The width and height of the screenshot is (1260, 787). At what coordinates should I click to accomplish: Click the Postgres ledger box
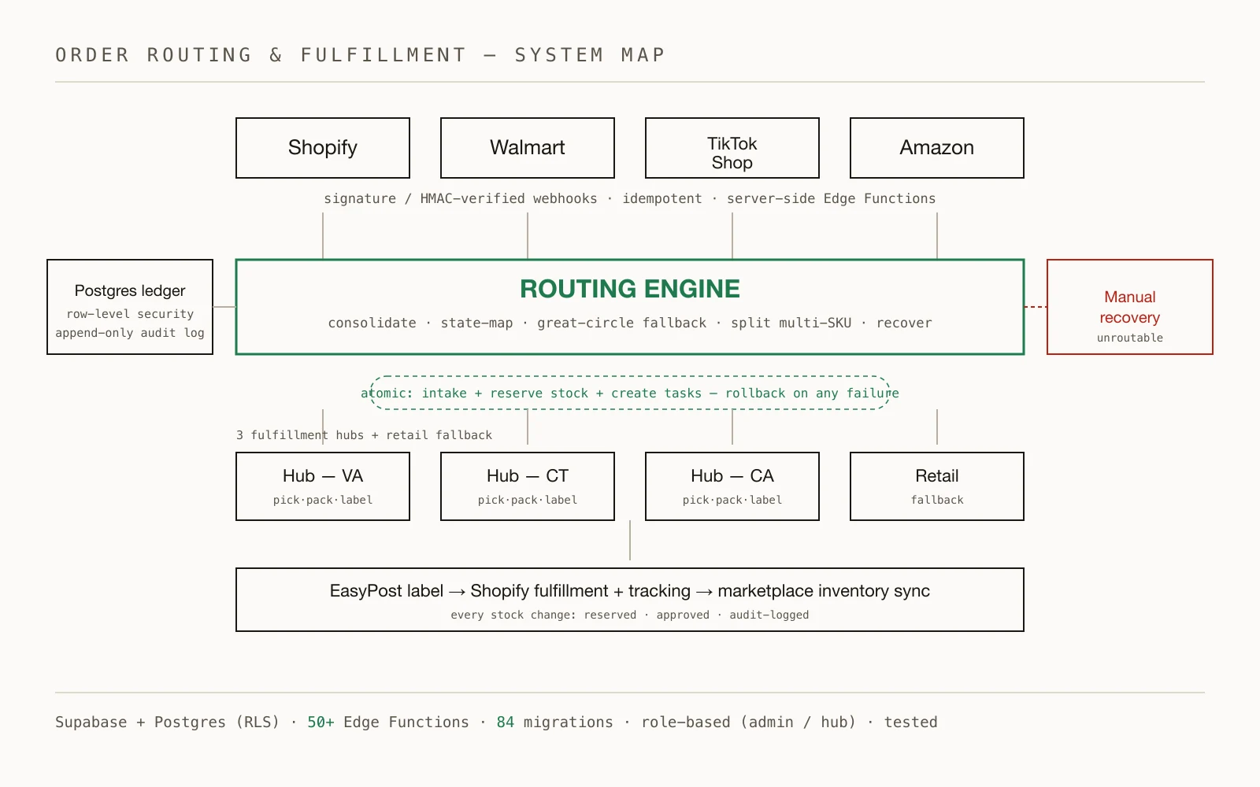coord(130,307)
